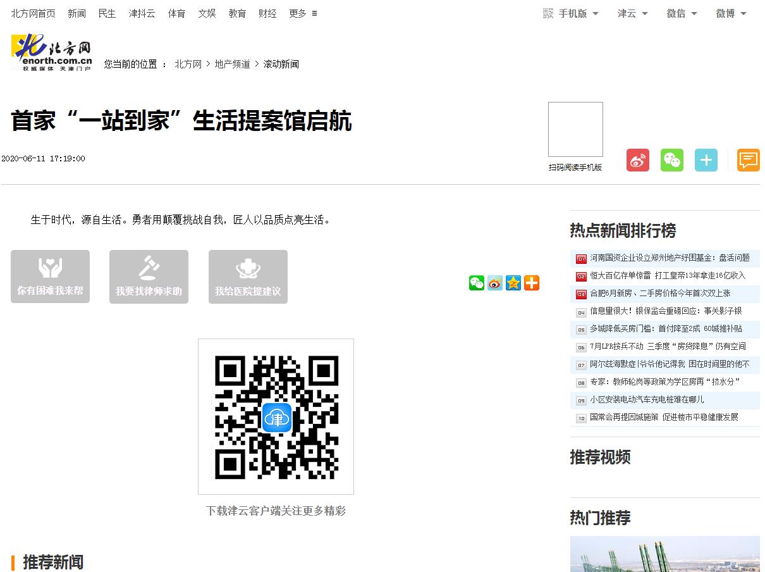Click the paragraph starting 生于时代，源自生活
This screenshot has width=765, height=572.
[x=181, y=220]
